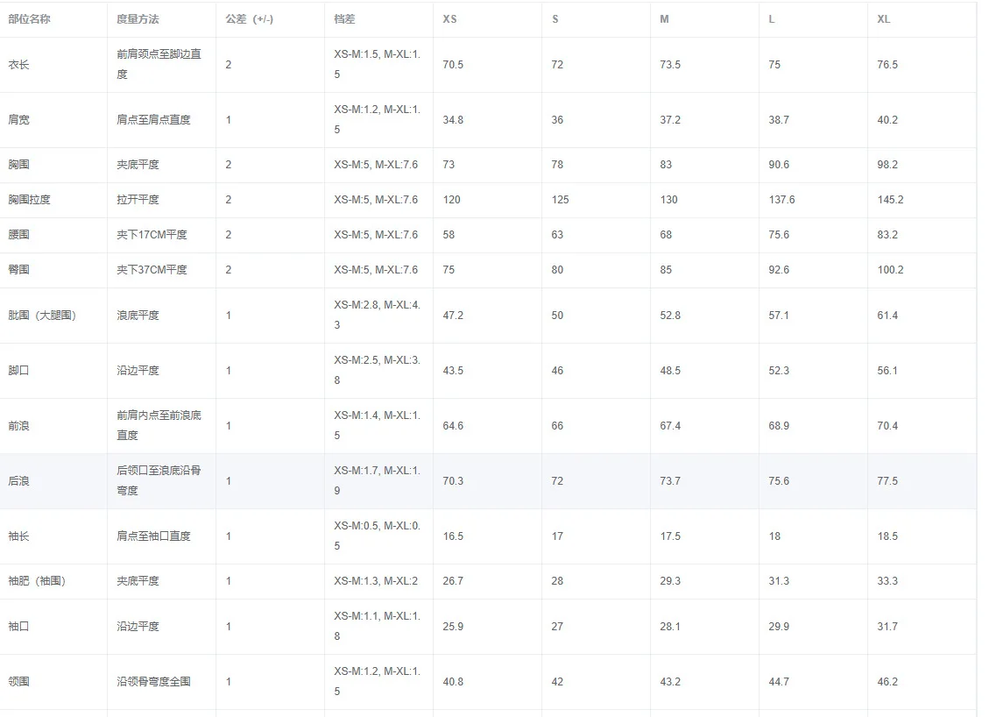This screenshot has height=717, width=989.
Task: Select the 后领口至浪底沿骨弯度 cell
Action: pyautogui.click(x=159, y=480)
